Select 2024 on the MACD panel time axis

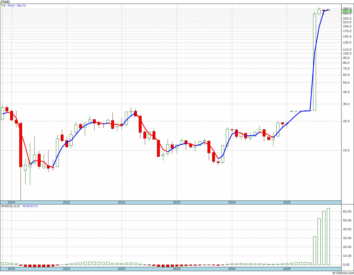coord(232,269)
